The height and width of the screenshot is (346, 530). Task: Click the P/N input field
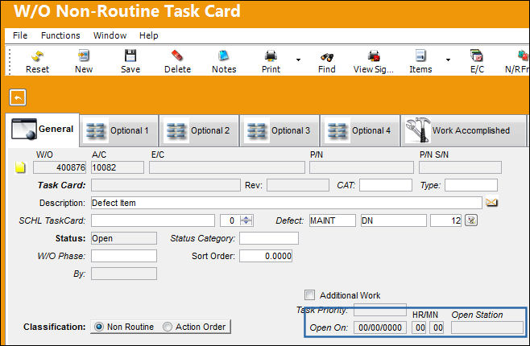tap(362, 167)
